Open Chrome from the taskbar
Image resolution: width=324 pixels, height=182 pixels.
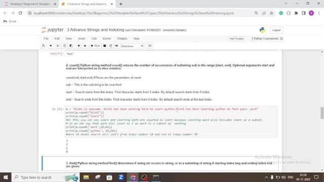[x=133, y=177]
